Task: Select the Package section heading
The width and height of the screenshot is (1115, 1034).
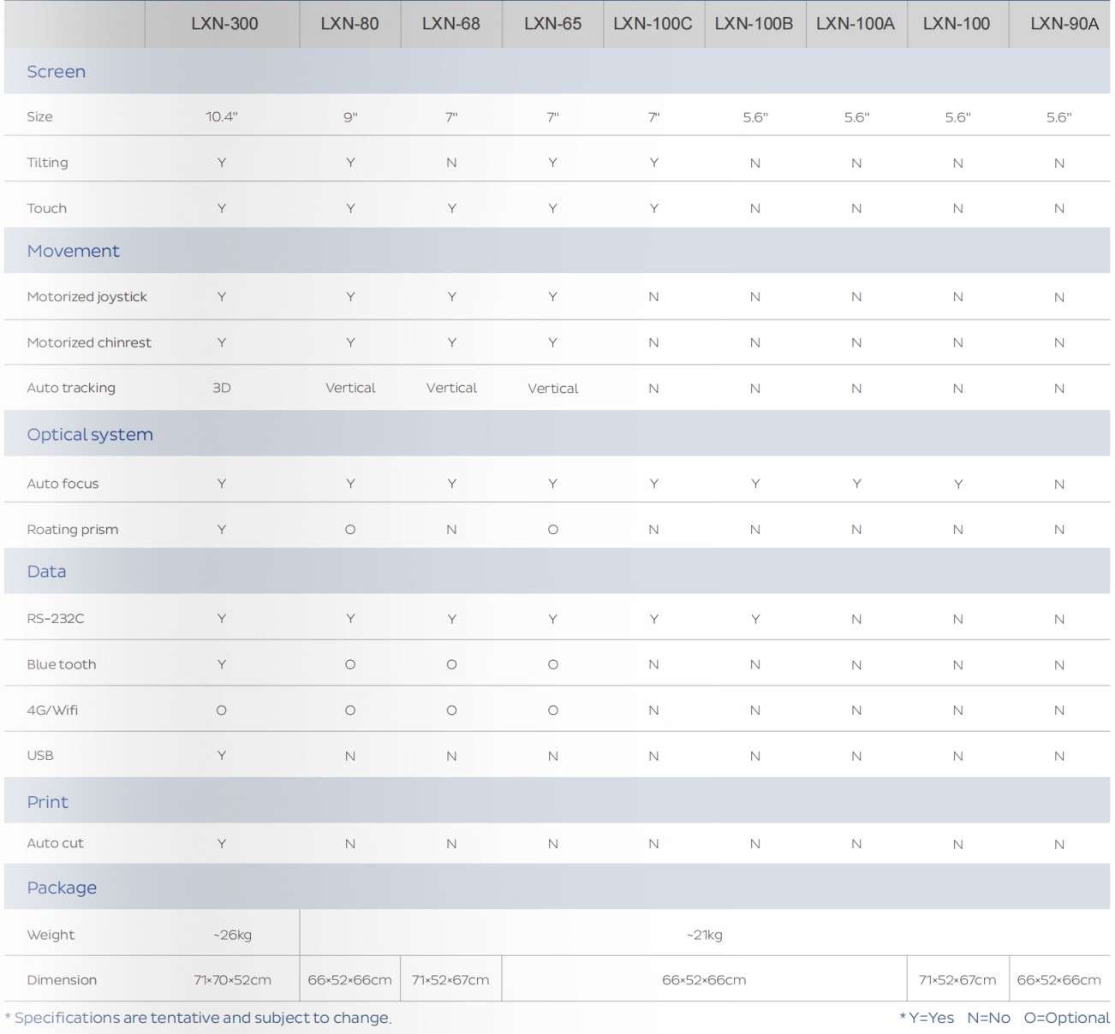Action: (62, 888)
